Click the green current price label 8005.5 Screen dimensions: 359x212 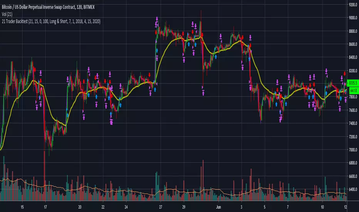[353, 83]
